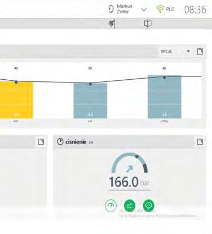
Task: Maximize the cisnienie pressure panel
Action: click(x=200, y=142)
